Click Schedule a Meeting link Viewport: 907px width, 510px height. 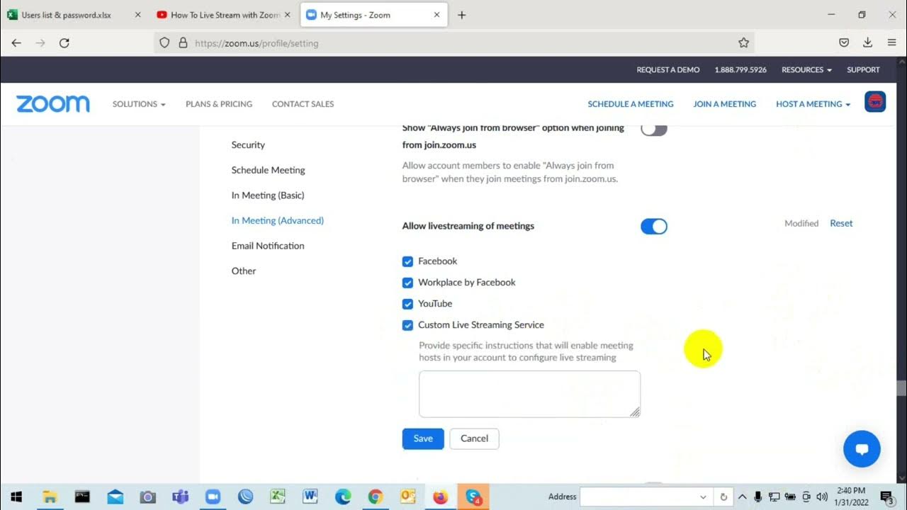(631, 104)
